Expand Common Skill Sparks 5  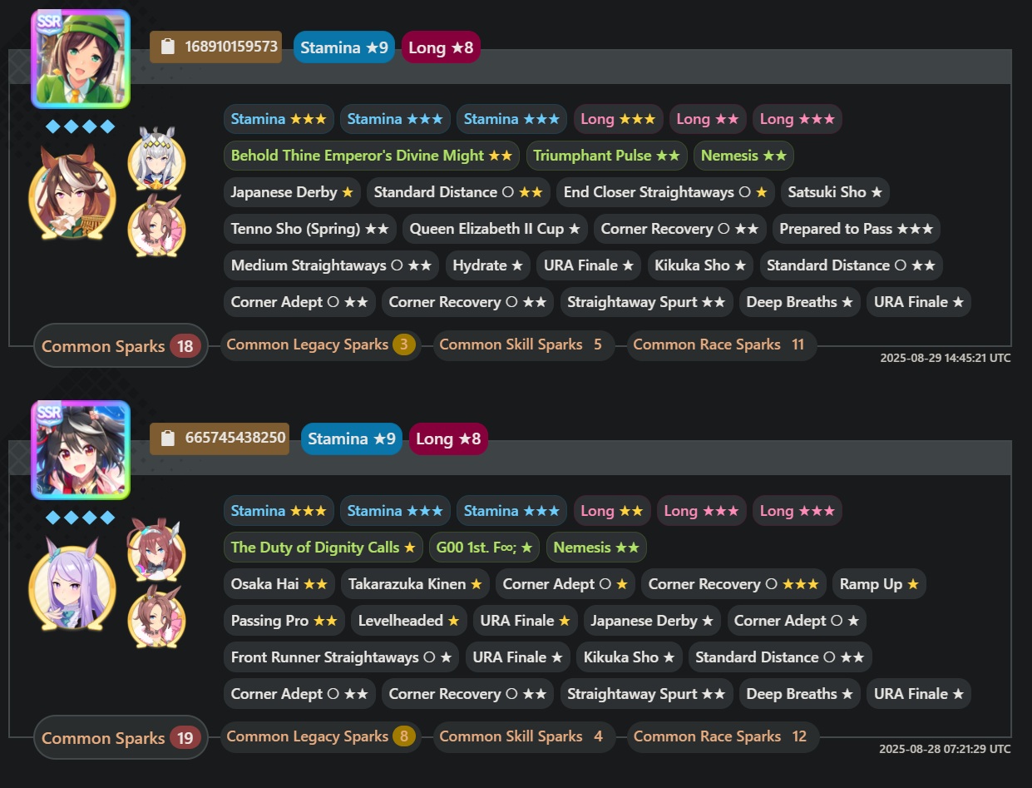[523, 344]
